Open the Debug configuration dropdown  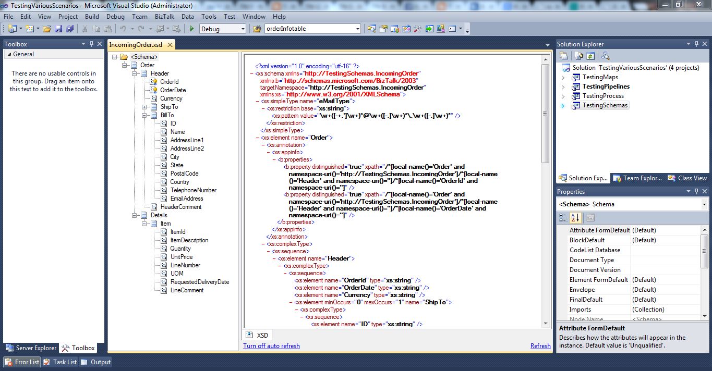pyautogui.click(x=243, y=29)
